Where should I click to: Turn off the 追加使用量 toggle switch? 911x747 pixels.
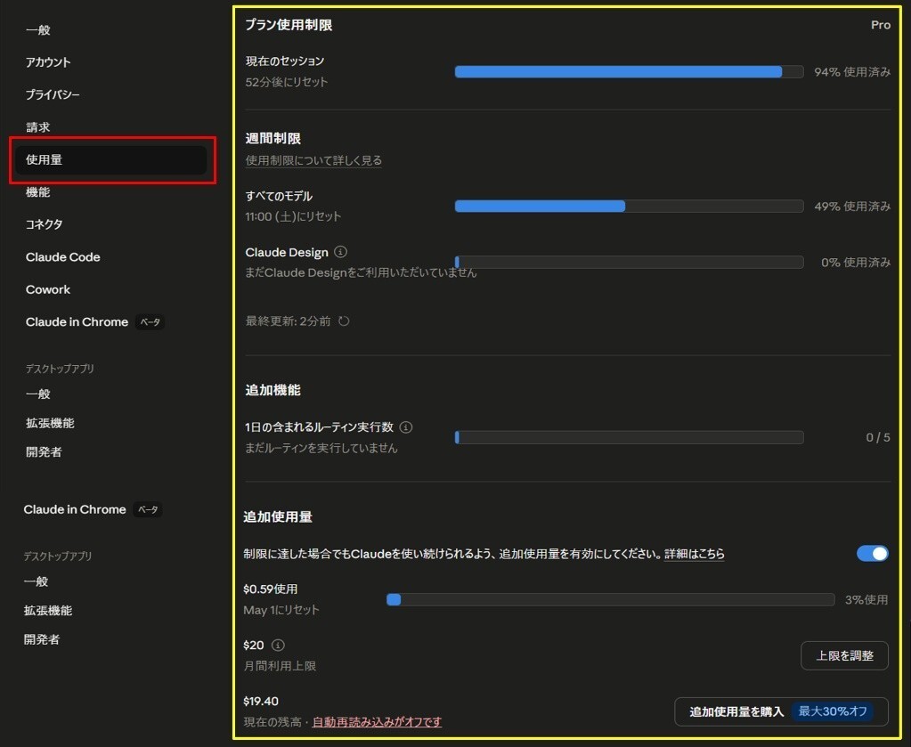pyautogui.click(x=872, y=553)
